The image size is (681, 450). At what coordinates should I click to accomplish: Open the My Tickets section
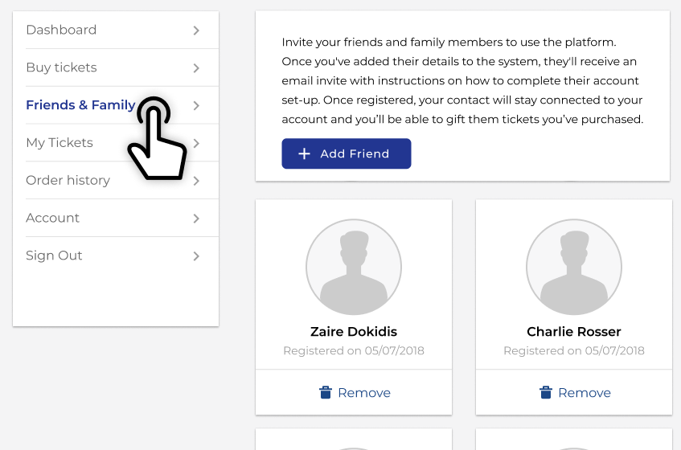(x=116, y=143)
